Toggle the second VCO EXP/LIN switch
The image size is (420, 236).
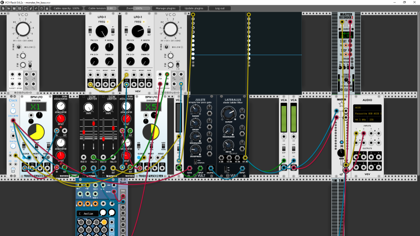pos(178,65)
